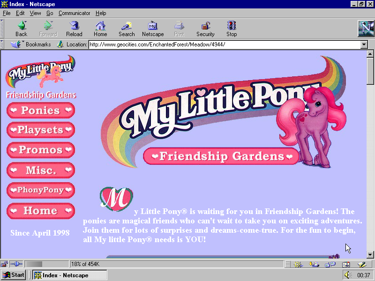This screenshot has height=281, width=375.
Task: Open Address Book from the component bar
Action: click(x=346, y=264)
